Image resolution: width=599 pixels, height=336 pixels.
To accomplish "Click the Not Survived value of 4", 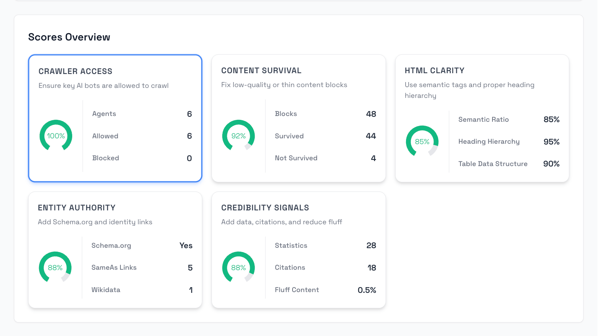I will pos(325,158).
